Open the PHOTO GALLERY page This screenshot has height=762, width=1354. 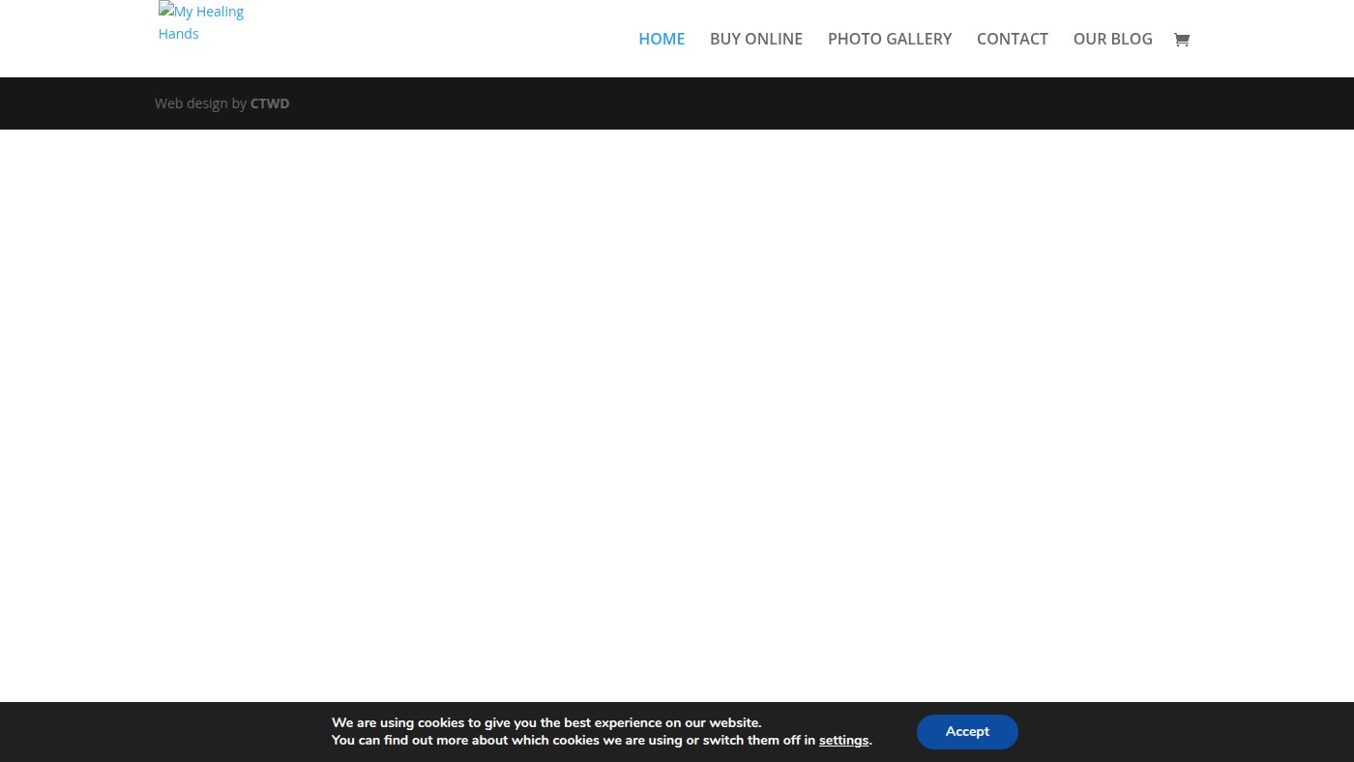pyautogui.click(x=890, y=39)
